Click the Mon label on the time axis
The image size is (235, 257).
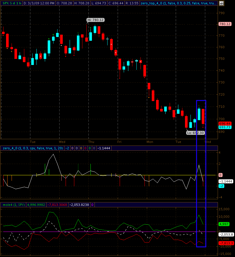coord(150,142)
